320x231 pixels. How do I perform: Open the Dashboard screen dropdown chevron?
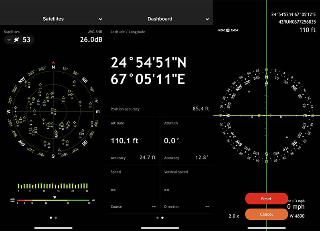[x=207, y=19]
